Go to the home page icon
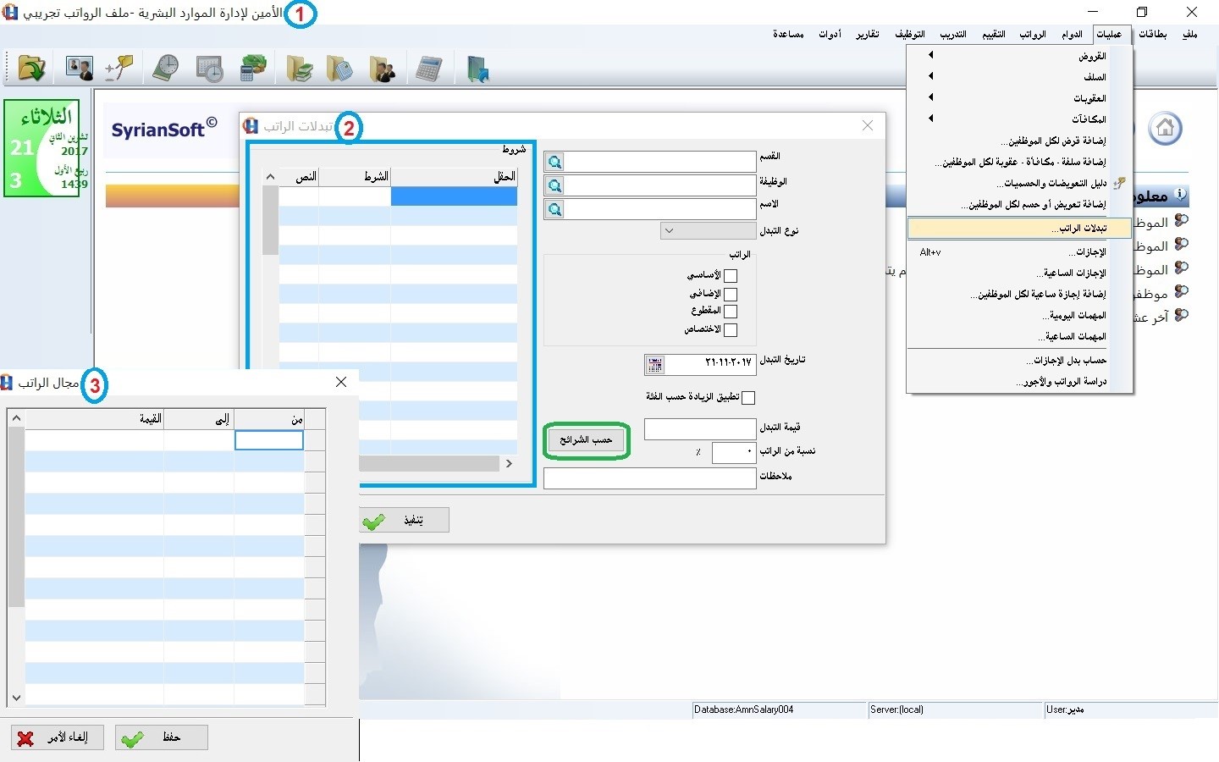 pyautogui.click(x=1165, y=129)
